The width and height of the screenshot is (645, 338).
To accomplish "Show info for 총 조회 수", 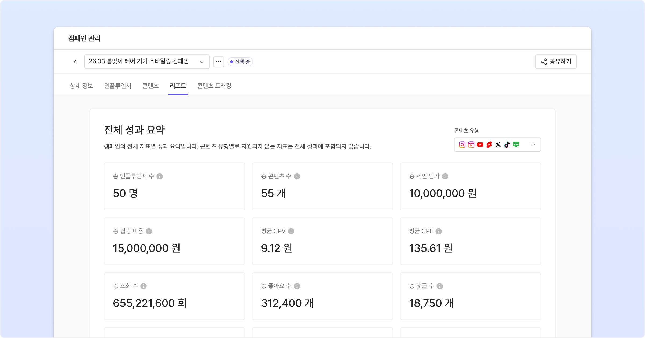I will (144, 286).
